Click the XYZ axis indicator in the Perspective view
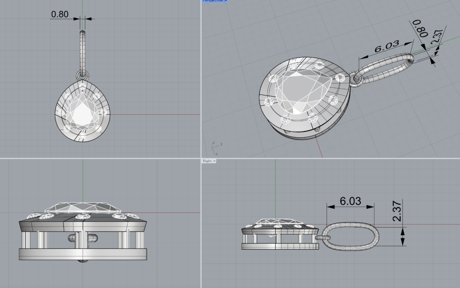The height and width of the screenshot is (288, 460). (x=216, y=148)
